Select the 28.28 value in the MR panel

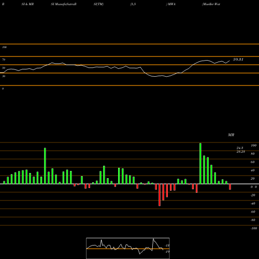240,152
